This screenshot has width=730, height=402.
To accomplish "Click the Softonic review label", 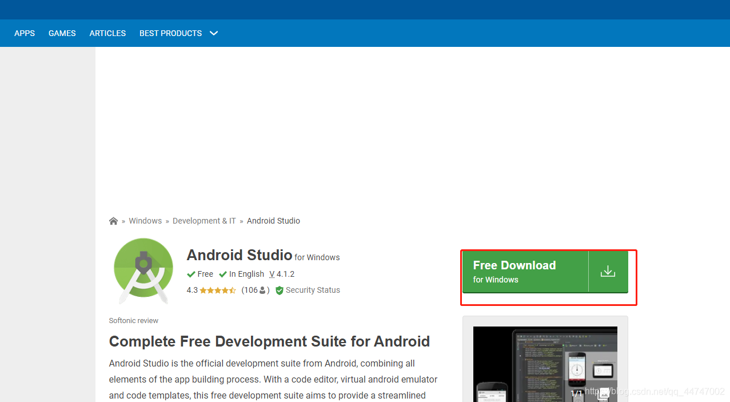I will pyautogui.click(x=134, y=321).
